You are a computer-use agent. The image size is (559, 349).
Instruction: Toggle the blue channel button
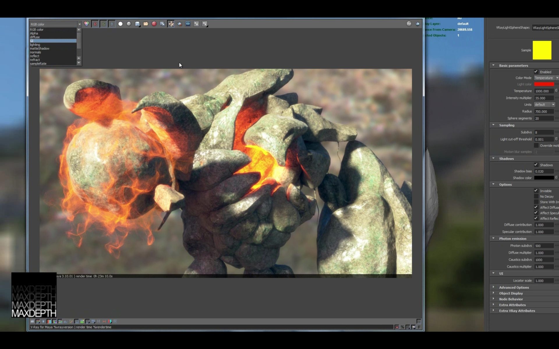pos(112,24)
